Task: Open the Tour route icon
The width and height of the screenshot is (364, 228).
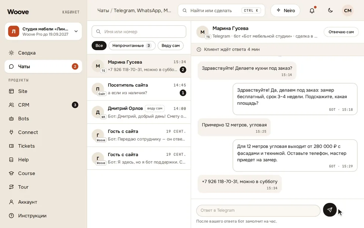Action: point(11,187)
